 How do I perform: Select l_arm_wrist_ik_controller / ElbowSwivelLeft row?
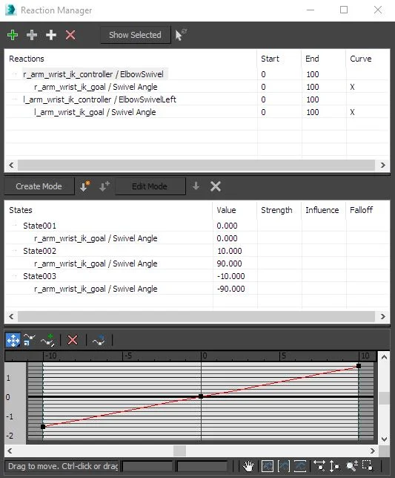click(99, 99)
